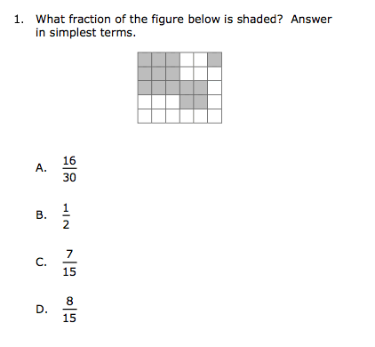Click the phrase "in simplest terms."

[86, 33]
